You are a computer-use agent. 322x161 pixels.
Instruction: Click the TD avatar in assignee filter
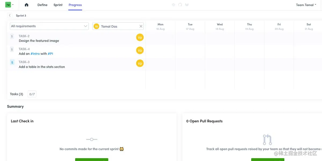click(x=96, y=26)
